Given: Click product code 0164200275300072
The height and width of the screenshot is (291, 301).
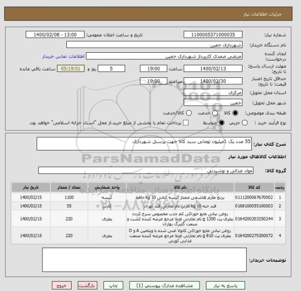Looking at the screenshot, I should (254, 236).
